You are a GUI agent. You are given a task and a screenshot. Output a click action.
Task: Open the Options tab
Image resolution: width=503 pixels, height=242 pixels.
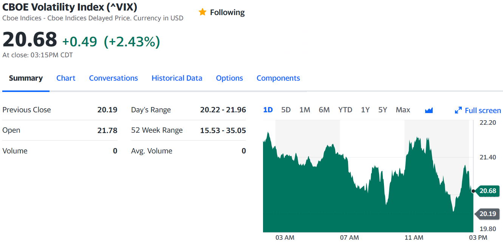tap(229, 78)
